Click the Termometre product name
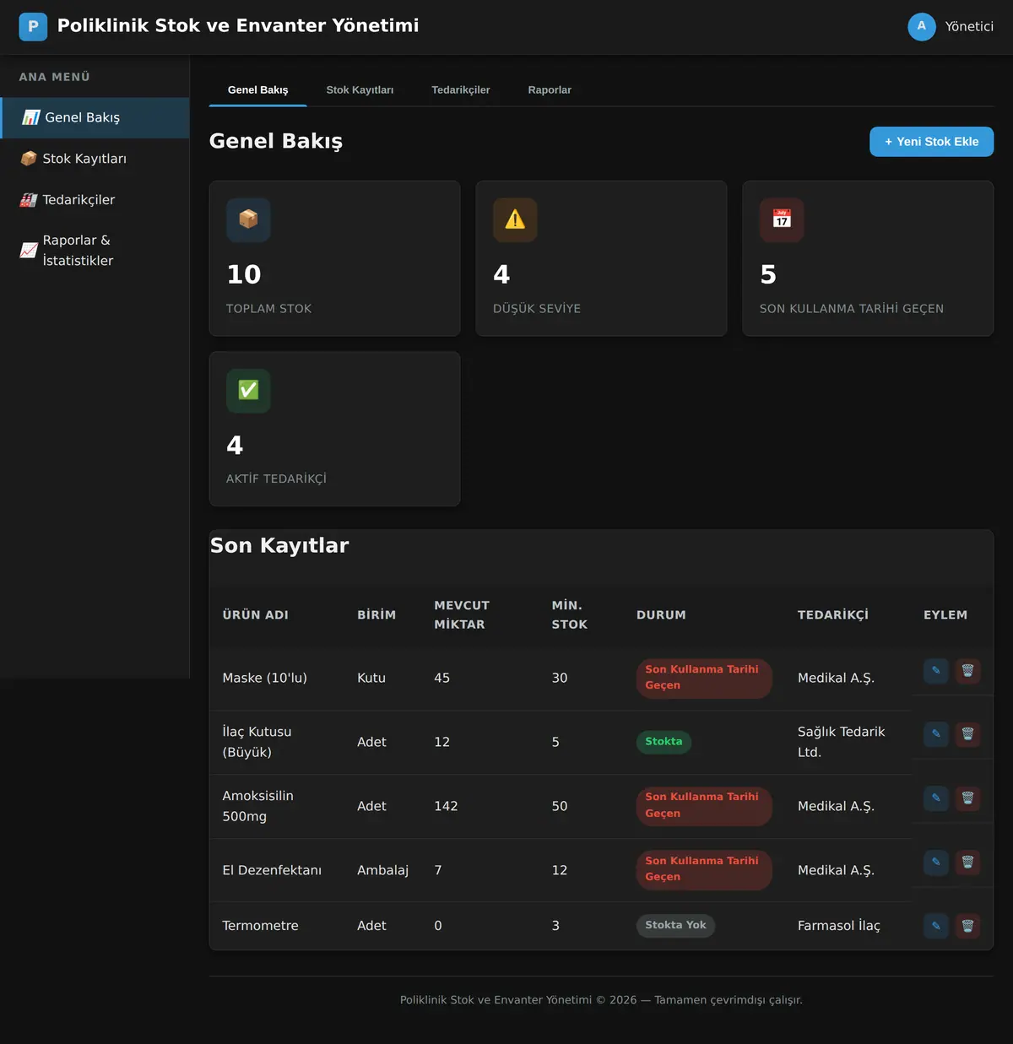Image resolution: width=1013 pixels, height=1044 pixels. 260,926
